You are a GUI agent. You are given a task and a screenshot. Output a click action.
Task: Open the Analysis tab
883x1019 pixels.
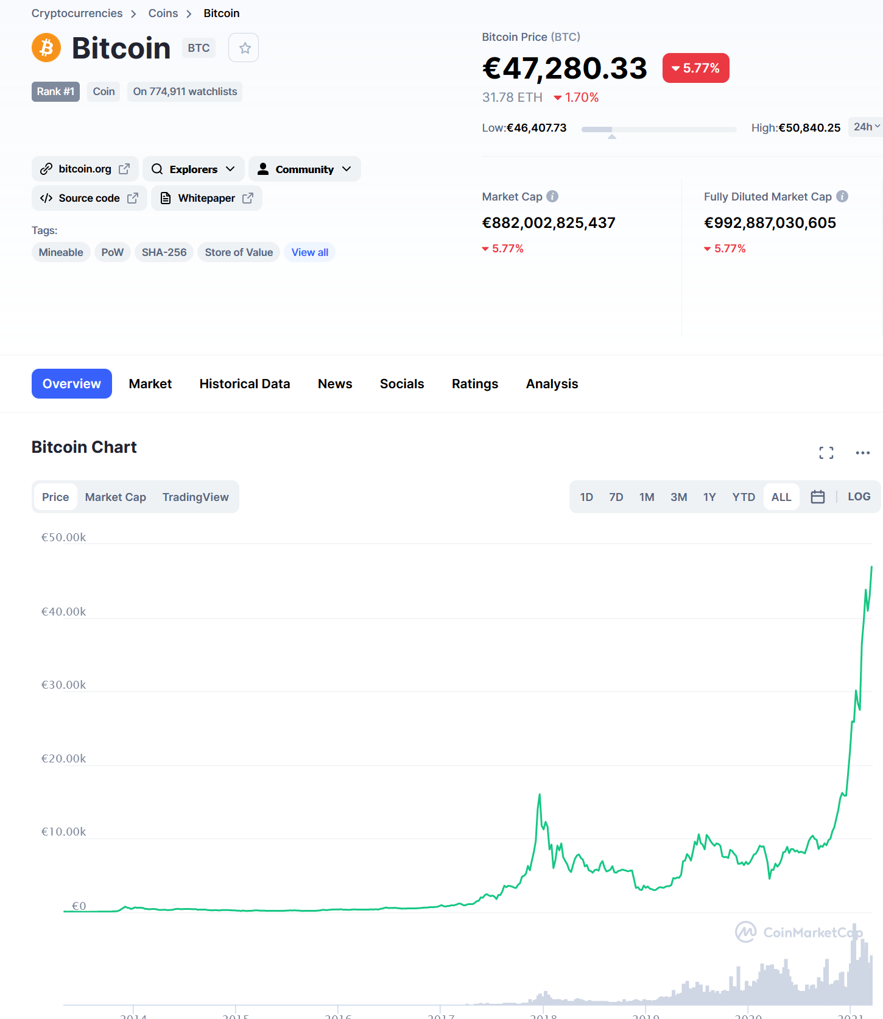(x=552, y=383)
